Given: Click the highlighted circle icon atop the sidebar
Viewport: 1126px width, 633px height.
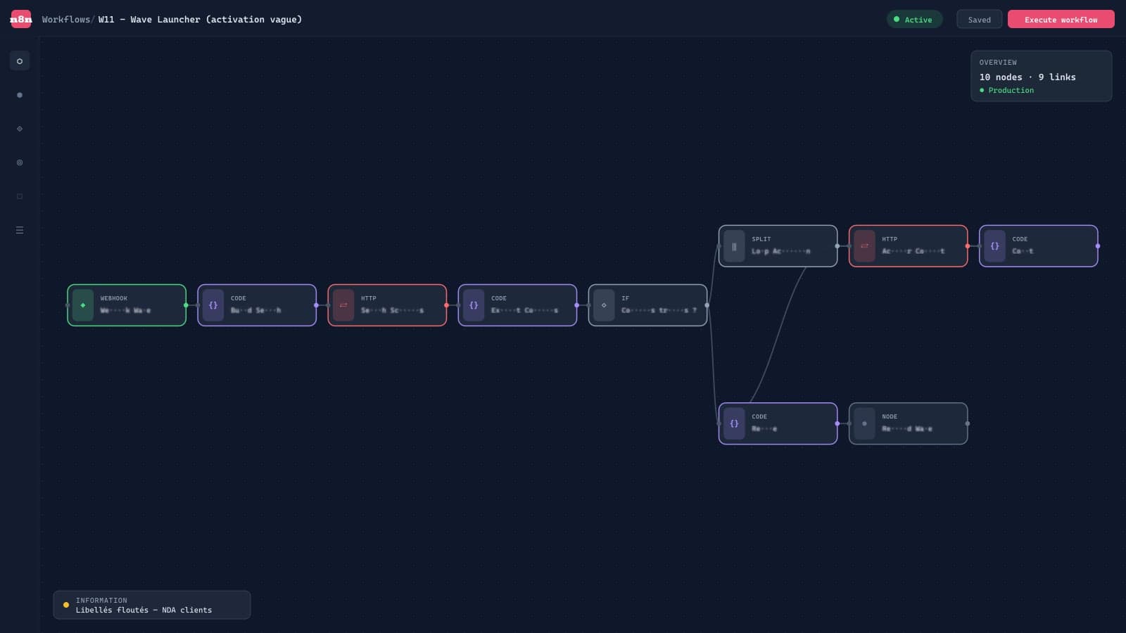Looking at the screenshot, I should click(x=20, y=61).
